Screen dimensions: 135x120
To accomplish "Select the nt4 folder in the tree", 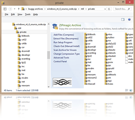I will 18,28.
